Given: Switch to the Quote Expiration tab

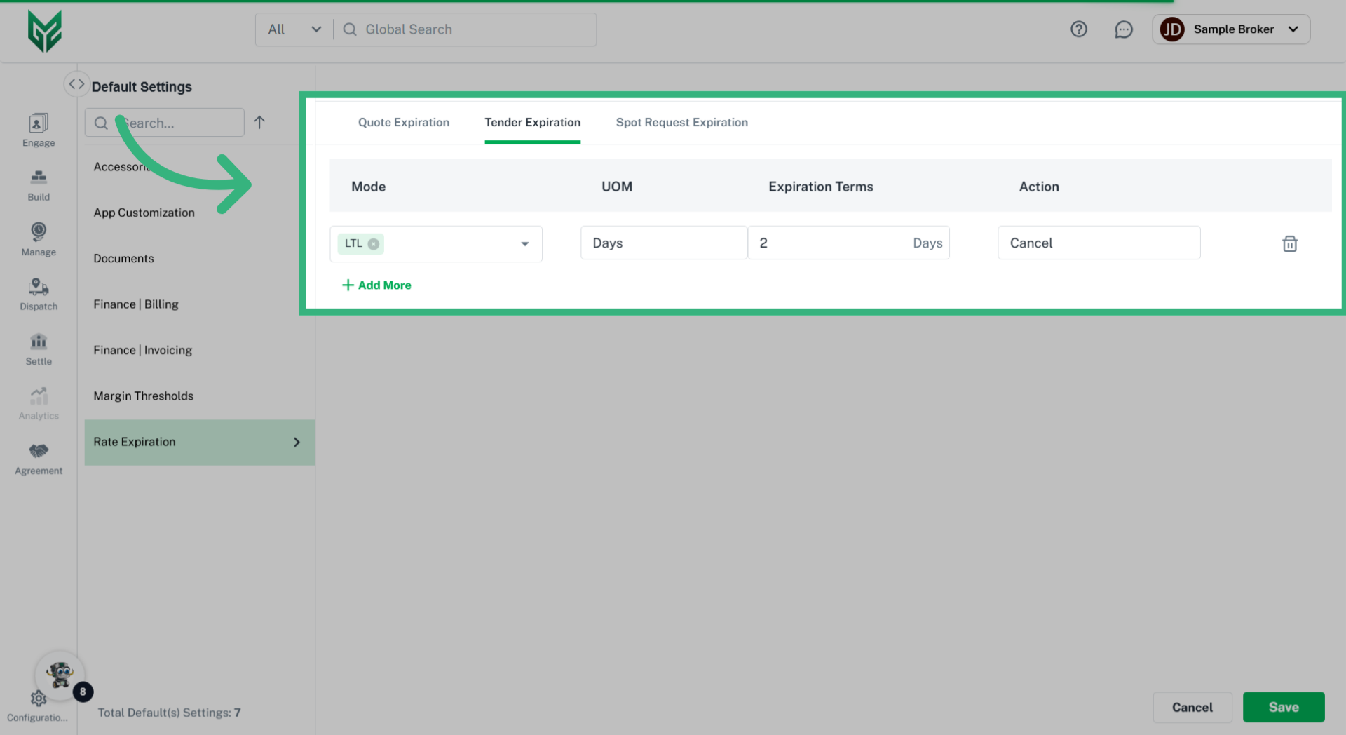Looking at the screenshot, I should [404, 122].
